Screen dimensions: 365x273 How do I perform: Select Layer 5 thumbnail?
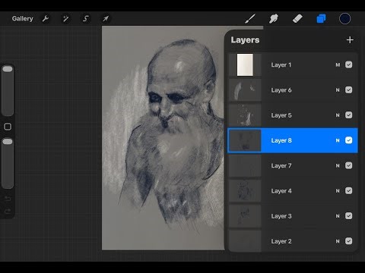click(245, 115)
